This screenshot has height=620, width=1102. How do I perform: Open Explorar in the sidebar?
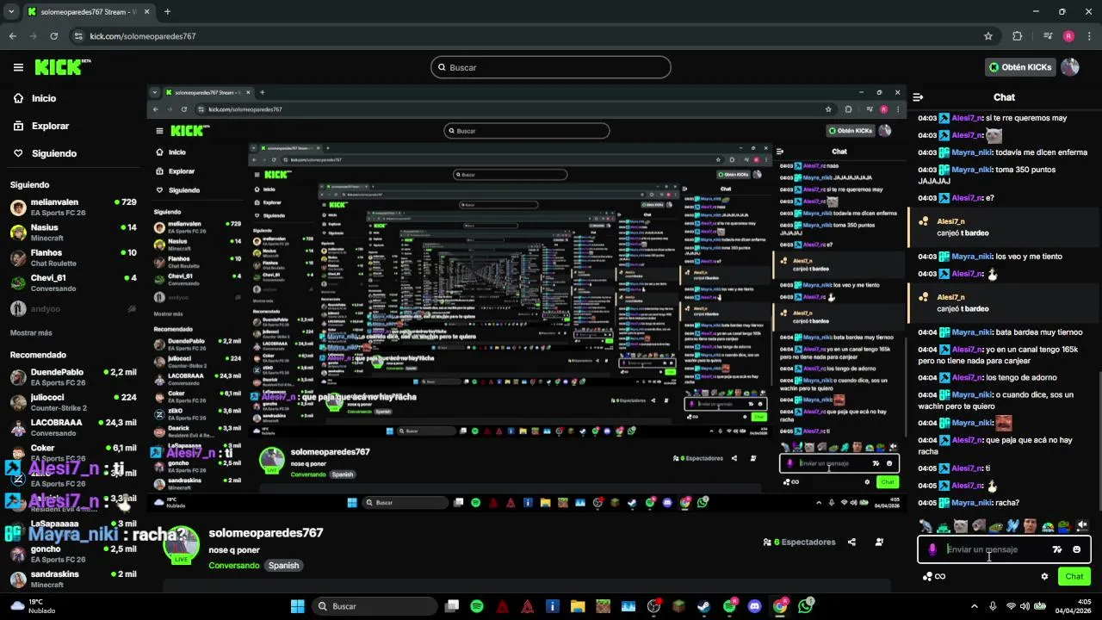(40, 126)
